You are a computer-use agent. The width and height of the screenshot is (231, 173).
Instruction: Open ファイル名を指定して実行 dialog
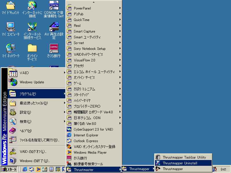[x=37, y=140]
